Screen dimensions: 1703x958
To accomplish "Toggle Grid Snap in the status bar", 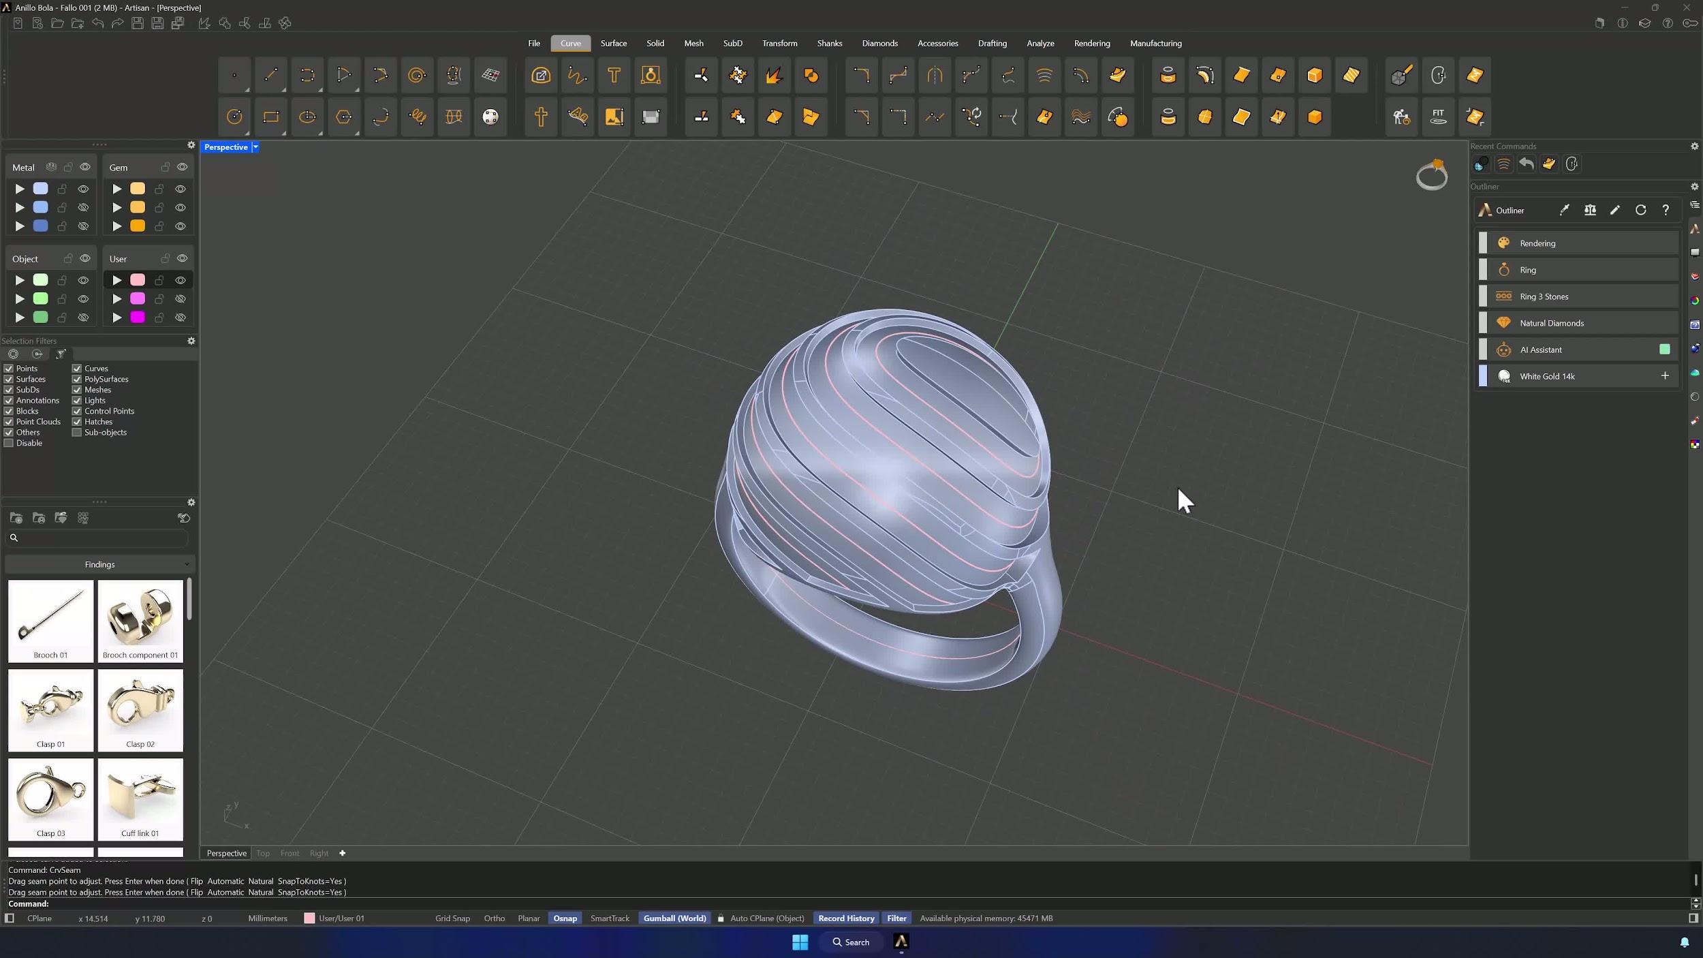I will 452,918.
